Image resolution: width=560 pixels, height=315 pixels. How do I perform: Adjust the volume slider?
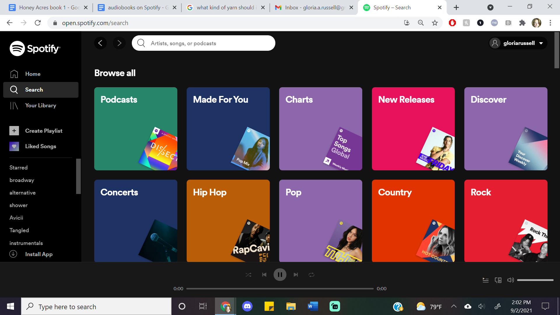click(535, 280)
